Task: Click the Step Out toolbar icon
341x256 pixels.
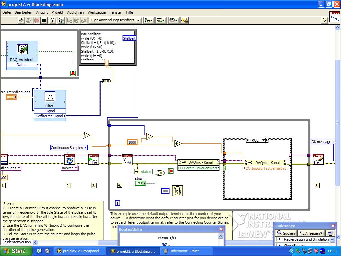Action: click(x=84, y=20)
